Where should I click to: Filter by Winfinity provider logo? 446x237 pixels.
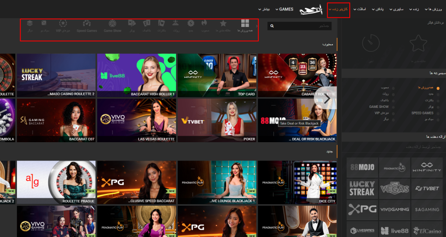(427, 167)
